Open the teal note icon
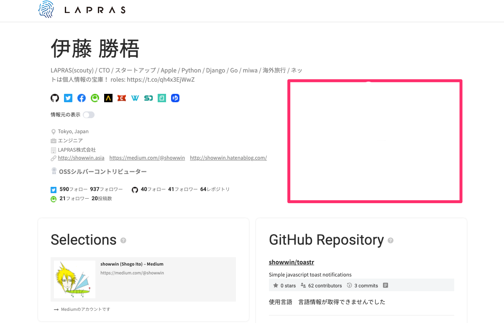The height and width of the screenshot is (323, 504). (162, 98)
